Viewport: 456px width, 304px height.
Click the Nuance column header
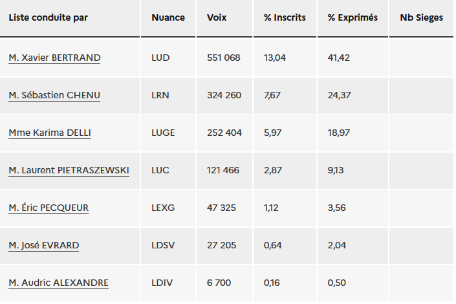[168, 17]
